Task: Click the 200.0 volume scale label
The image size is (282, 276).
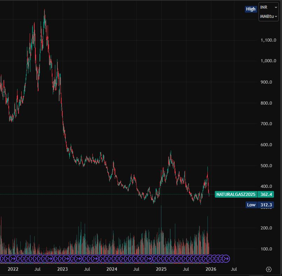Action: [267, 228]
